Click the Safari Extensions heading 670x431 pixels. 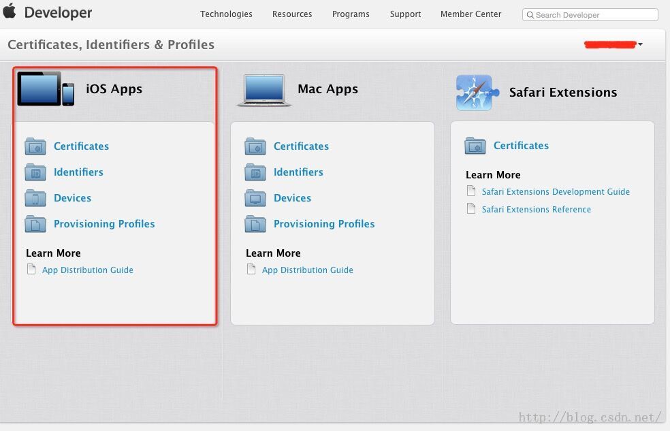563,93
